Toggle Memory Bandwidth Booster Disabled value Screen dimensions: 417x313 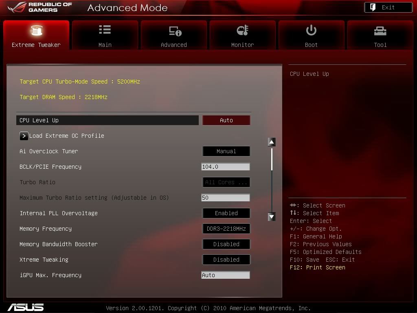[x=226, y=244]
